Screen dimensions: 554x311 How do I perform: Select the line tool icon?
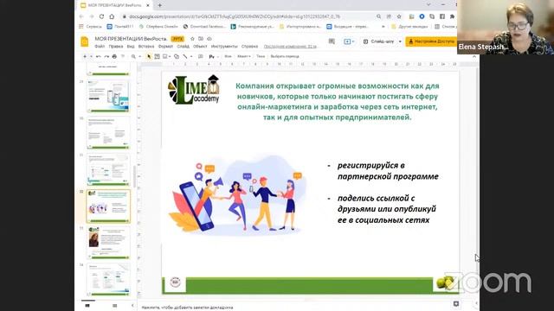click(185, 56)
